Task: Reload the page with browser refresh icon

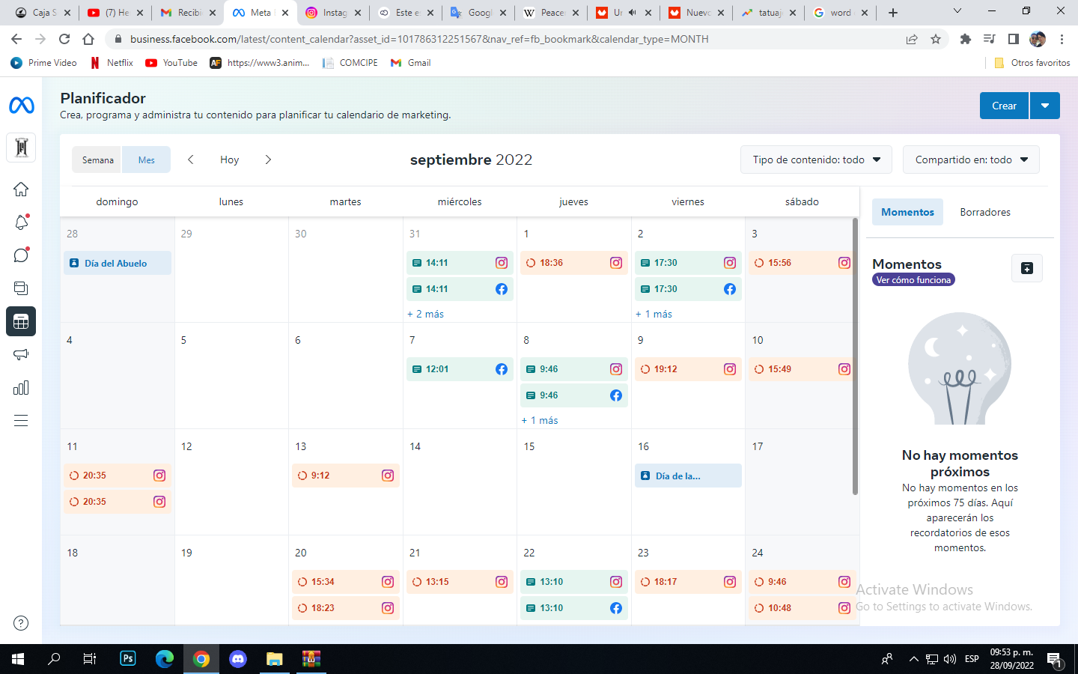Action: point(64,39)
